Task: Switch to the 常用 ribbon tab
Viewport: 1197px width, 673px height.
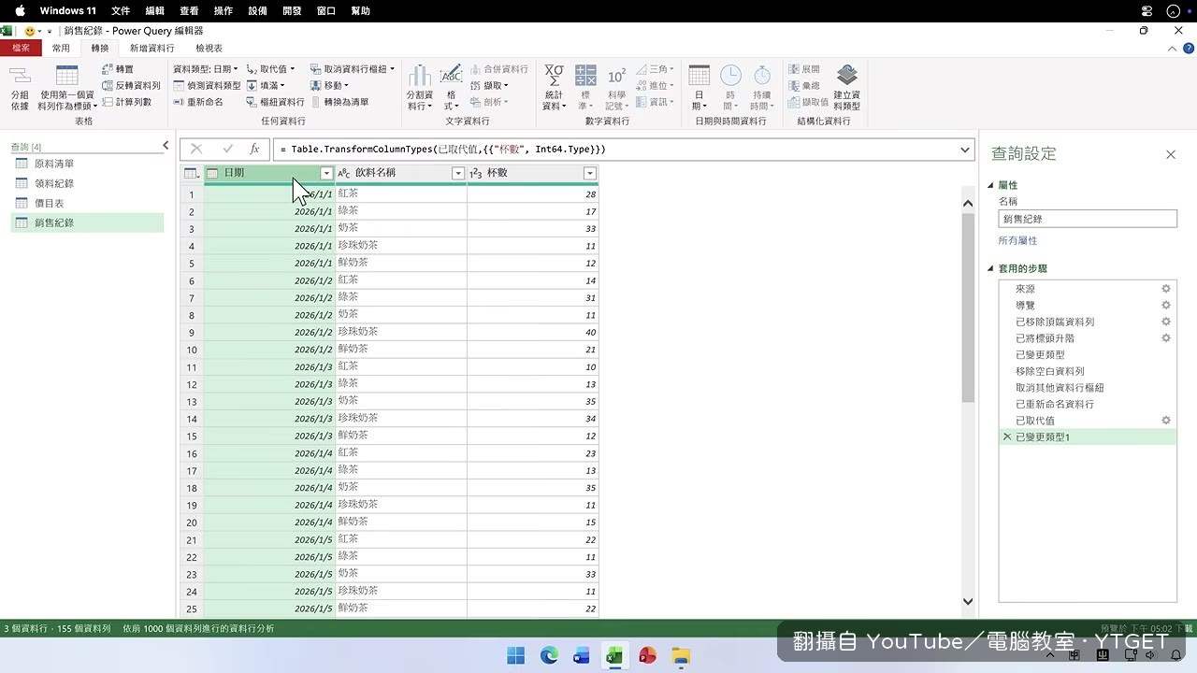Action: tap(61, 48)
